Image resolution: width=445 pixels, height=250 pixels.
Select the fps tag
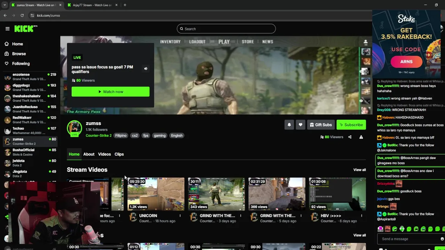146,135
